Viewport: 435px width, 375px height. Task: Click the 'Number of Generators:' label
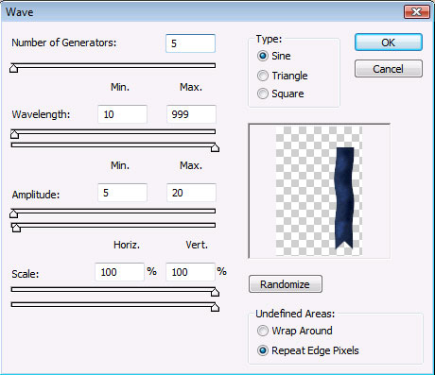64,43
